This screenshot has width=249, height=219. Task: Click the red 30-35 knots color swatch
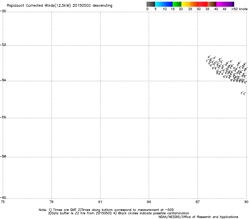click(203, 4)
